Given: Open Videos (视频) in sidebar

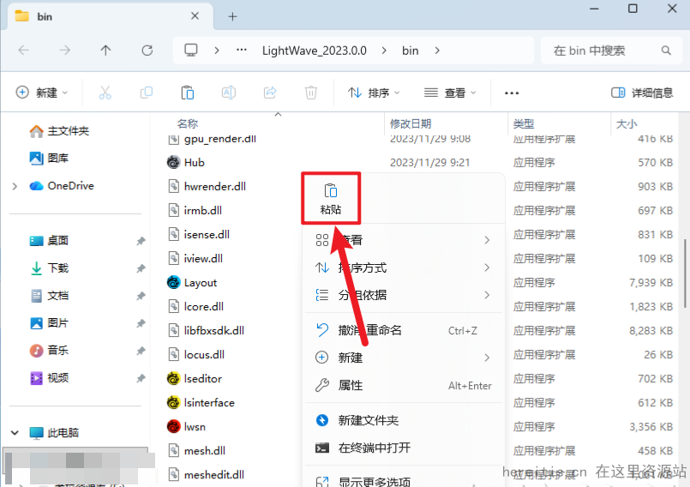Looking at the screenshot, I should pyautogui.click(x=50, y=378).
